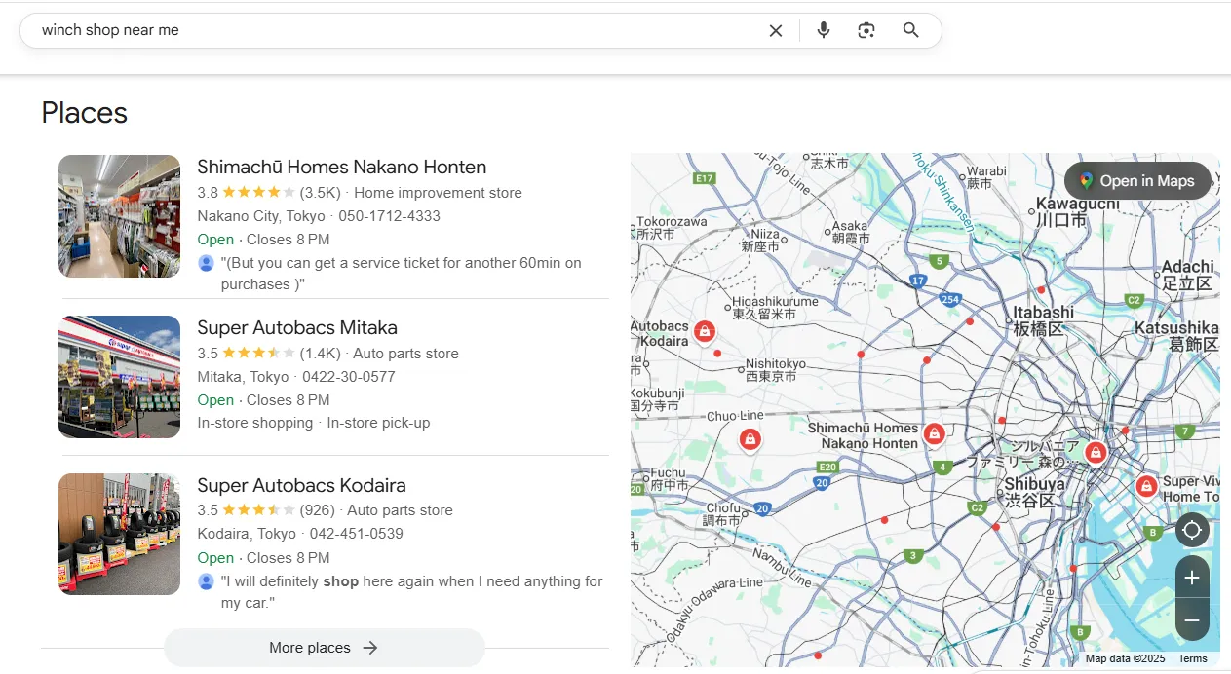Show my location on the map
This screenshot has height=674, width=1231.
[x=1192, y=531]
